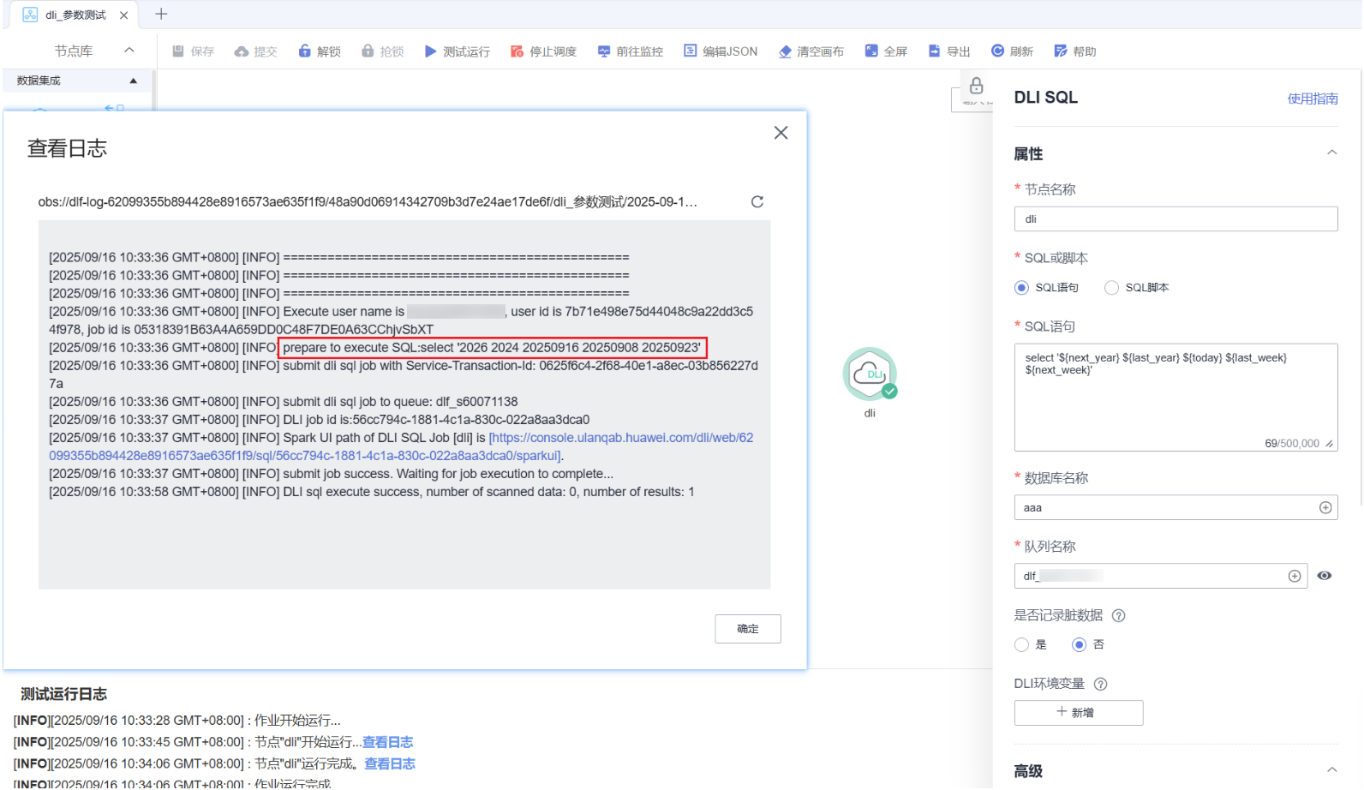Viewport: 1364px width, 790px height.
Task: Click the 'DLI sql execute success' log line
Action: point(372,493)
